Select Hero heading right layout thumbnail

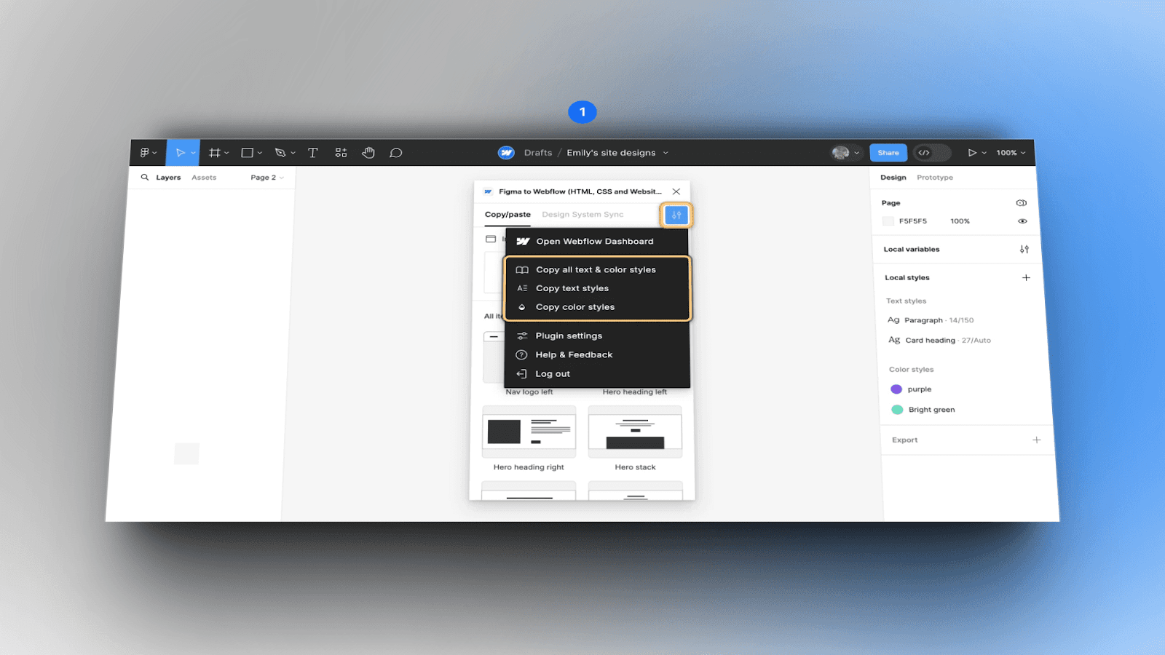pos(529,432)
